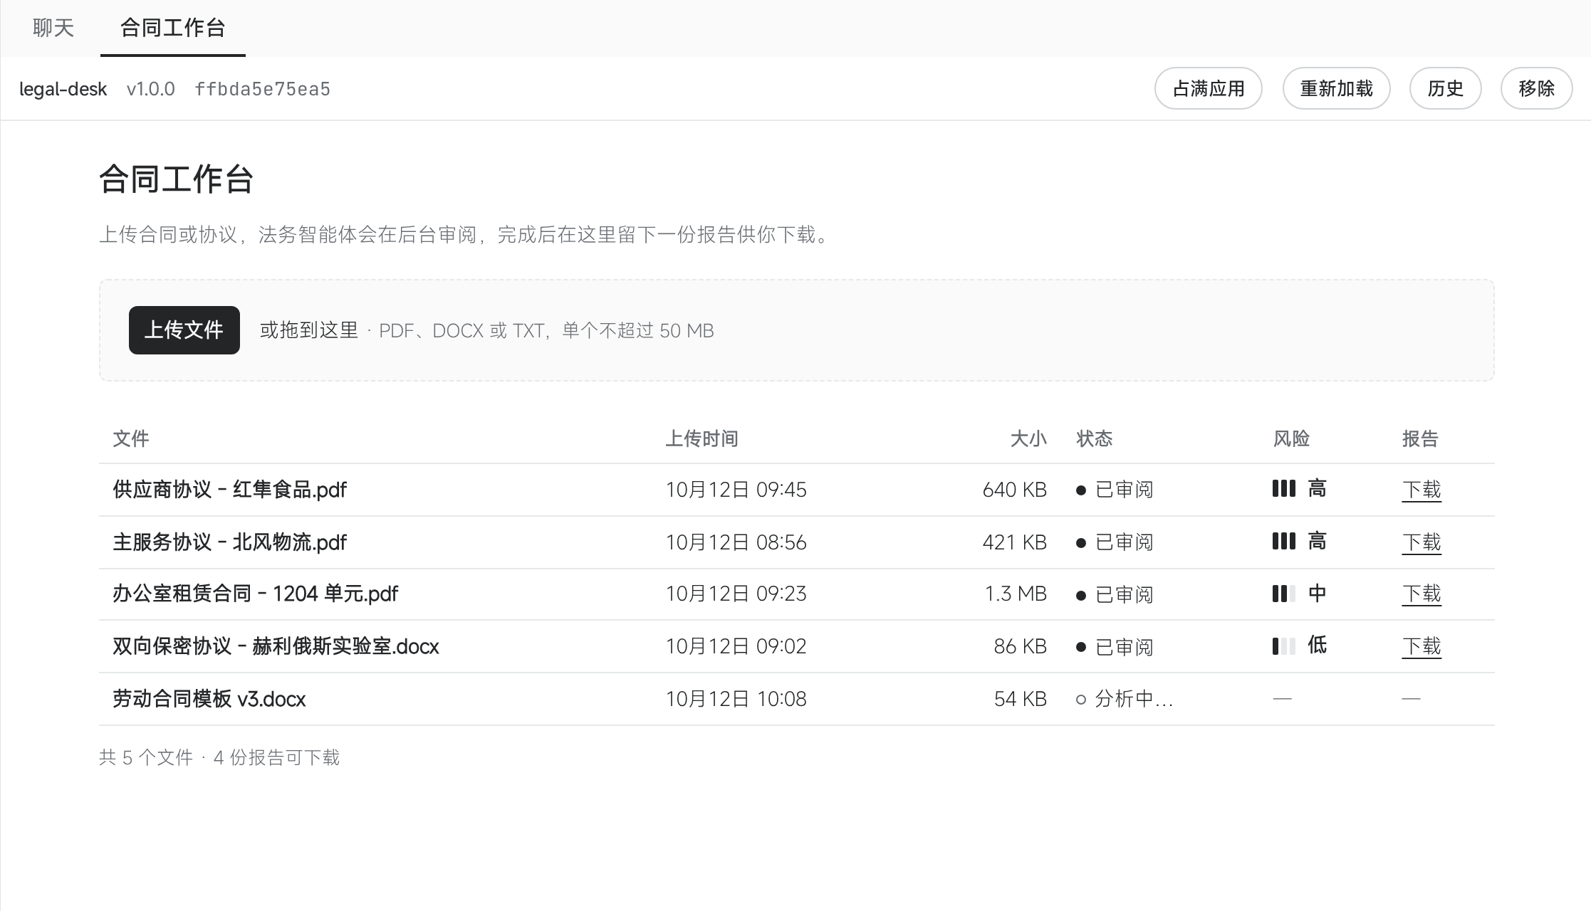Click the 重新加载 button
The width and height of the screenshot is (1591, 911).
1336,88
